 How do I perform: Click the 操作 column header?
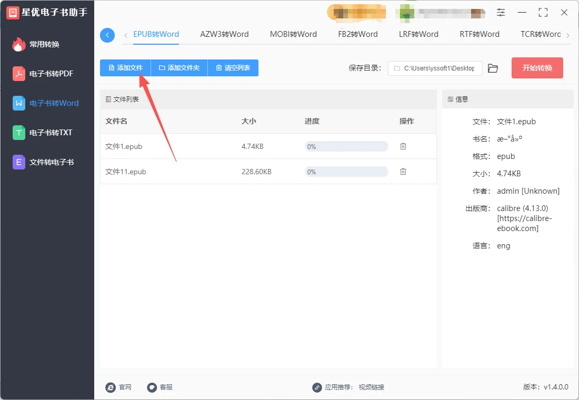click(x=406, y=121)
